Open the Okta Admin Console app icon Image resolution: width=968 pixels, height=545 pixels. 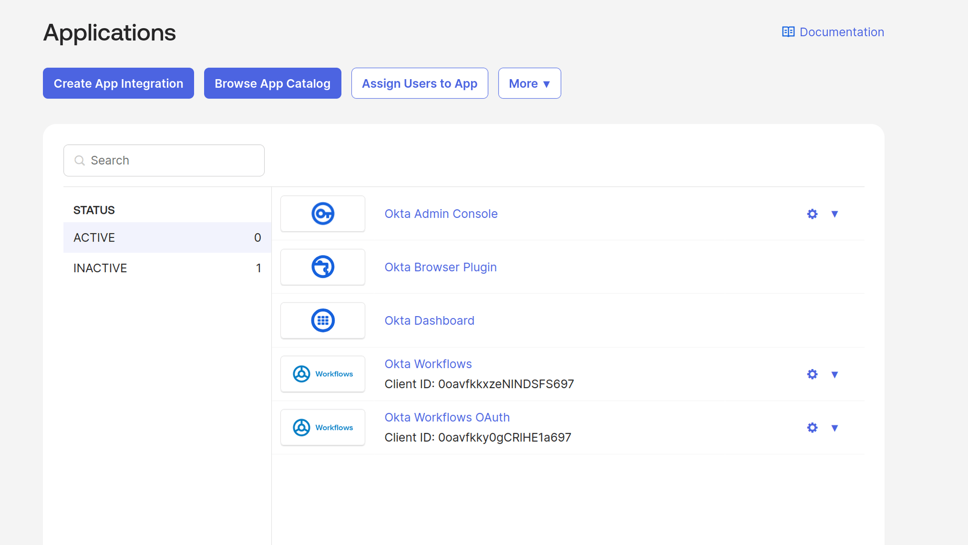[x=323, y=213]
